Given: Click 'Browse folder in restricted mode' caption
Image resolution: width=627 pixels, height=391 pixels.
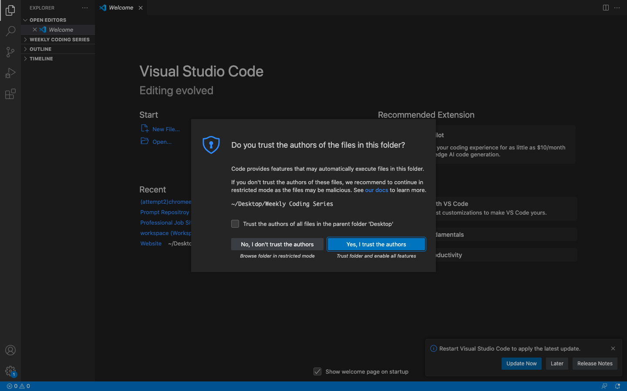Looking at the screenshot, I should pyautogui.click(x=277, y=256).
